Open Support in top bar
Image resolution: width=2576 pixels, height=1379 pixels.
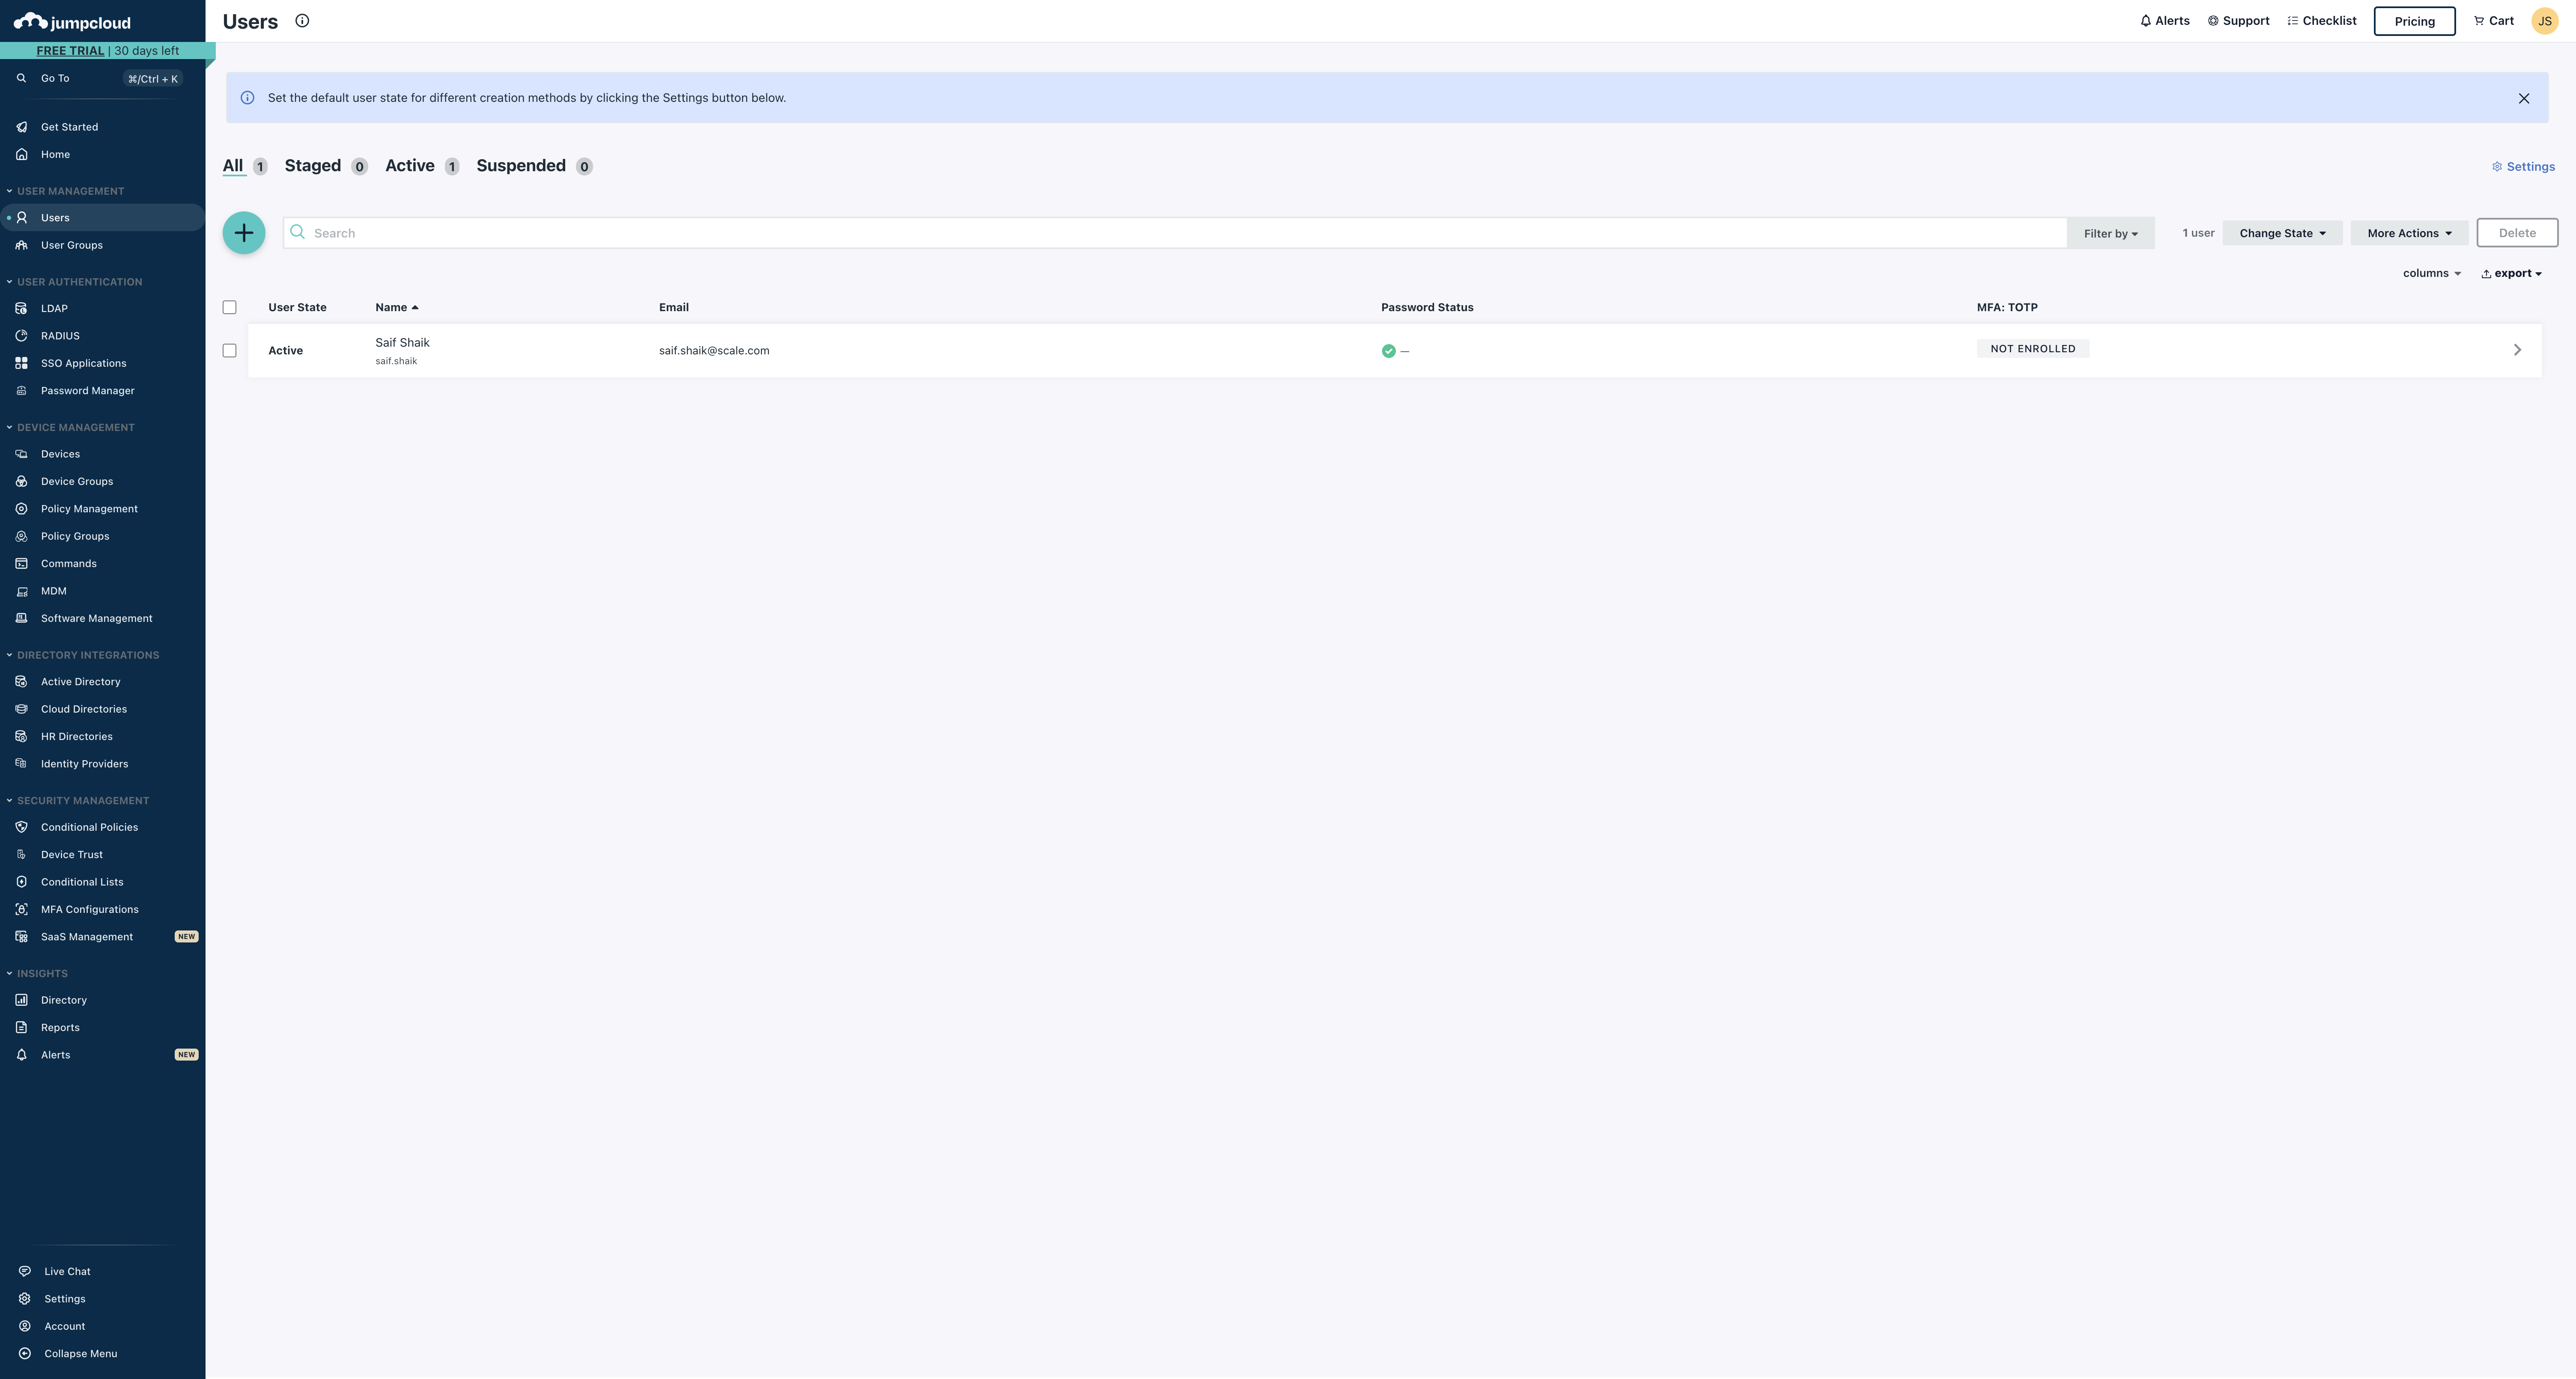pos(2238,21)
